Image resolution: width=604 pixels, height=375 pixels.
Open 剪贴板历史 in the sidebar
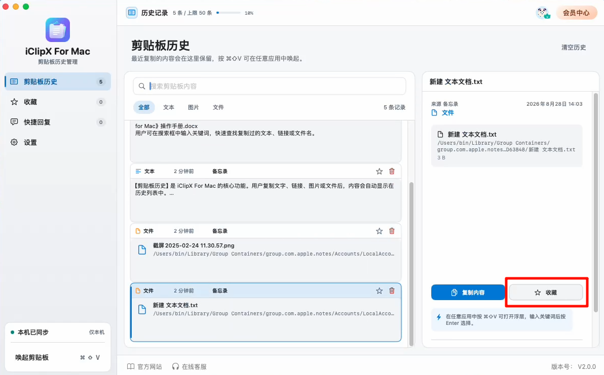point(58,81)
